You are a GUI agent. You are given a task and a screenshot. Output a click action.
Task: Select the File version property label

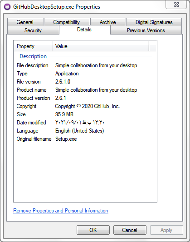point(29,82)
